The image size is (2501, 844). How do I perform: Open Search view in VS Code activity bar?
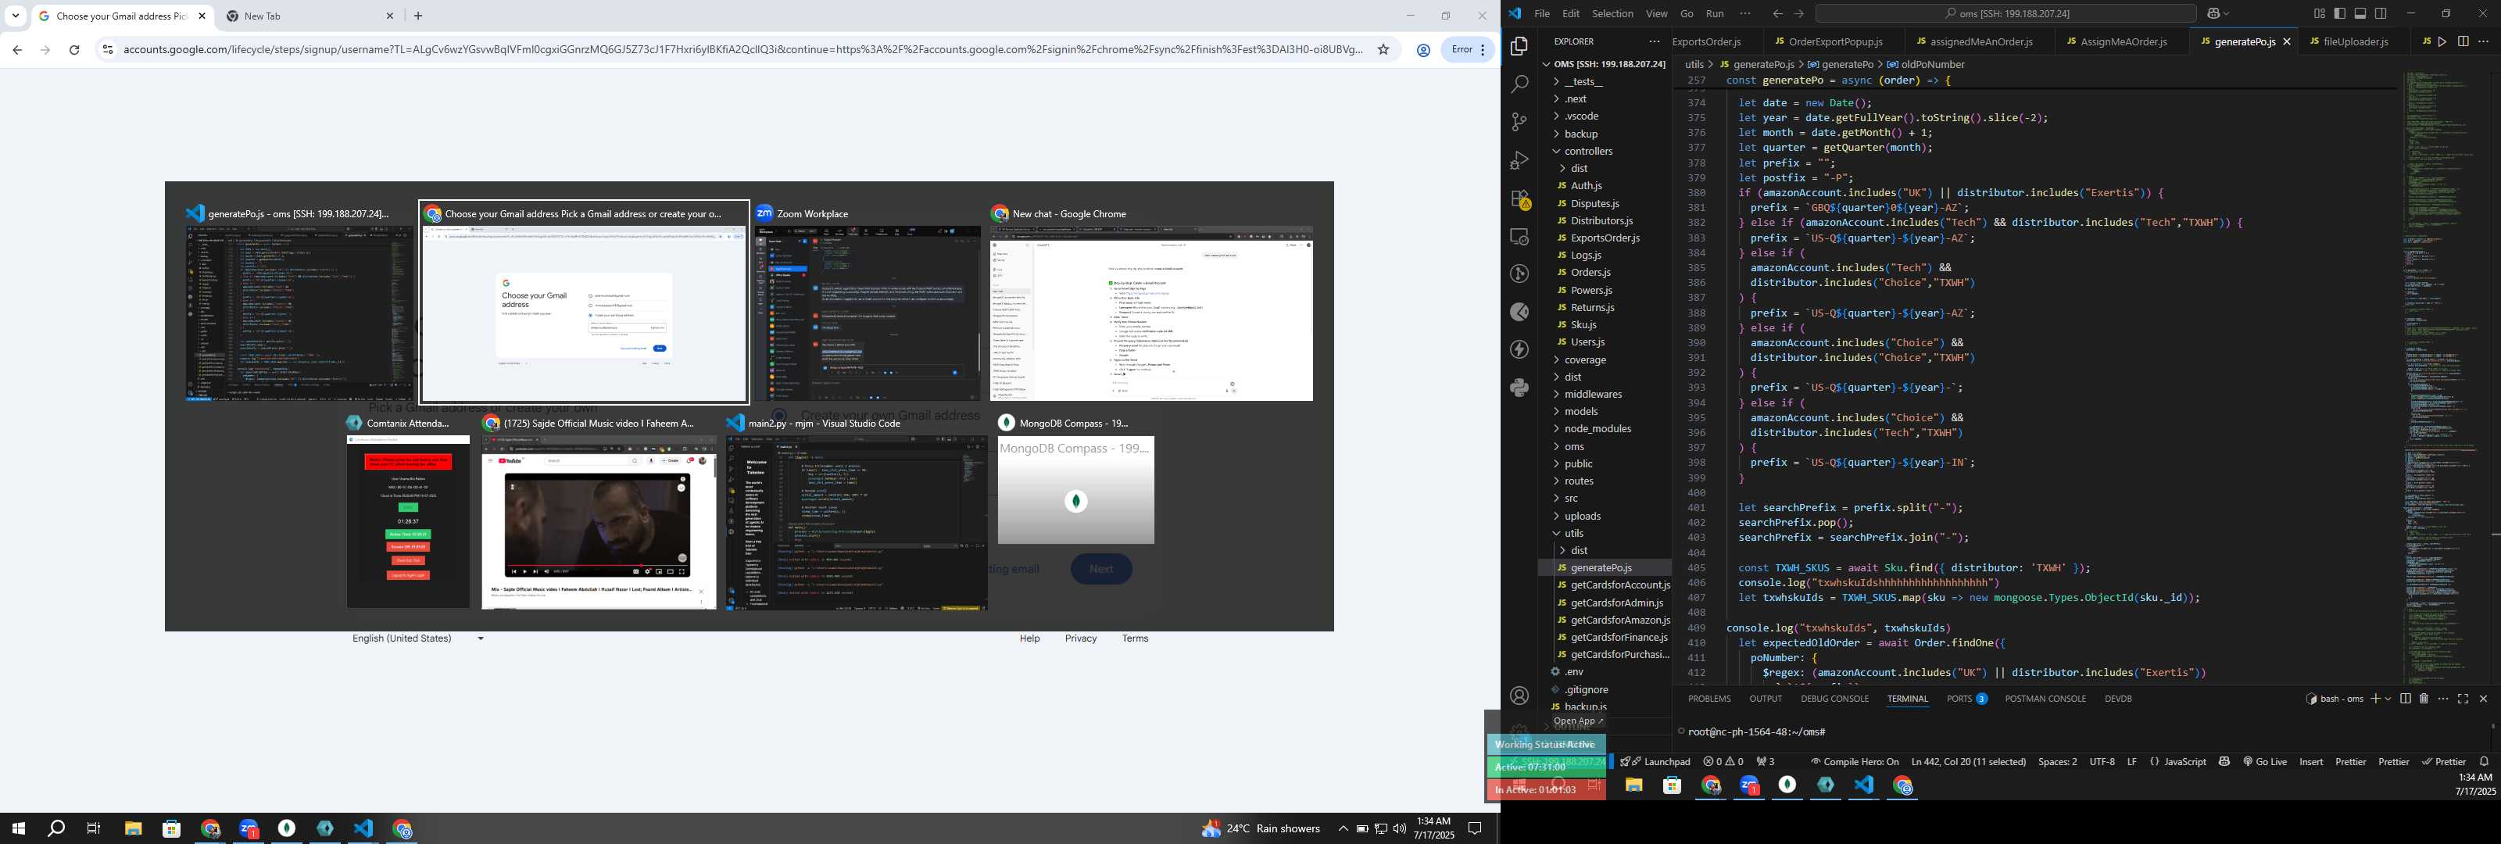tap(1519, 84)
